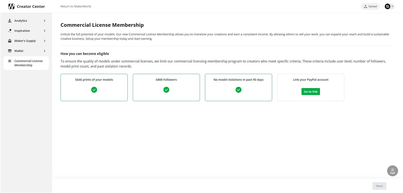Click Return to MakerWorld link
This screenshot has width=403, height=193.
click(x=76, y=6)
